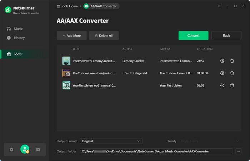
Task: Click title YourFirstListen_ep6_innova10
Action: [94, 86]
